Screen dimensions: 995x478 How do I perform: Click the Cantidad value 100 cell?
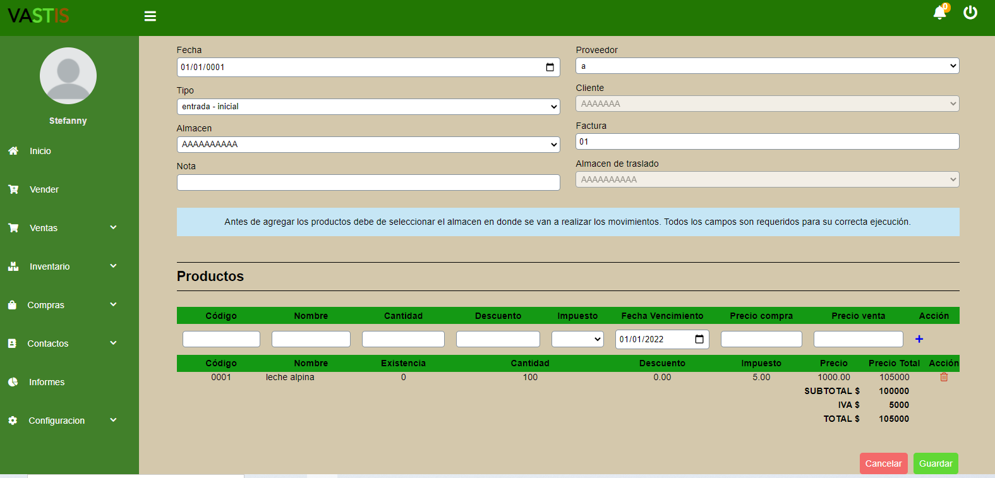pyautogui.click(x=530, y=377)
